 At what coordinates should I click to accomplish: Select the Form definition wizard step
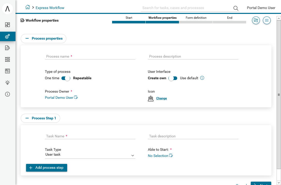coord(196,20)
